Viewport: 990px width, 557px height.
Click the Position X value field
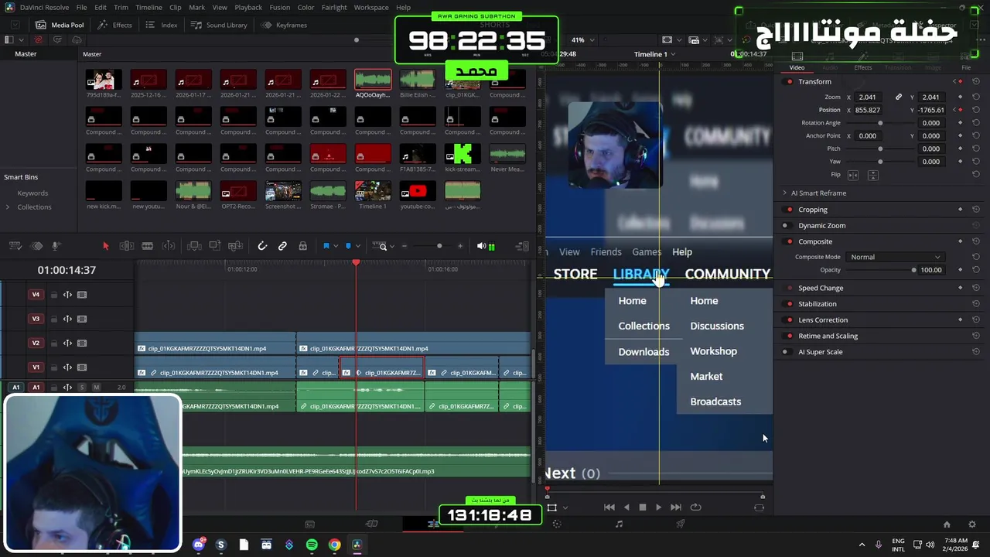[x=869, y=110]
